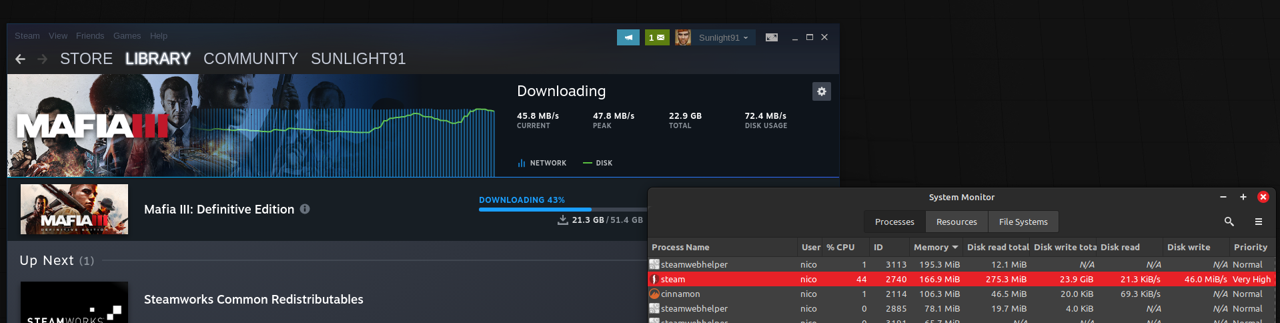Open the Help menu
The width and height of the screenshot is (1280, 323).
tap(159, 36)
